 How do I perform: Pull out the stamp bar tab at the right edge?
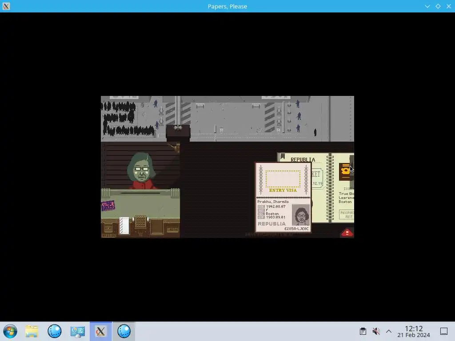point(352,172)
